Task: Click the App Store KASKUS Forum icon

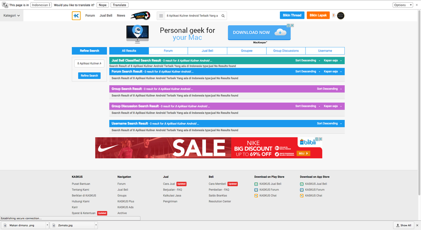Action: pos(302,190)
